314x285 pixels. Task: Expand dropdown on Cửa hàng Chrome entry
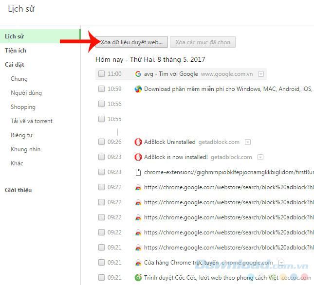click(x=281, y=263)
